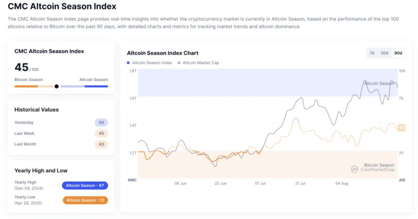Select the 30d chart range

384,53
